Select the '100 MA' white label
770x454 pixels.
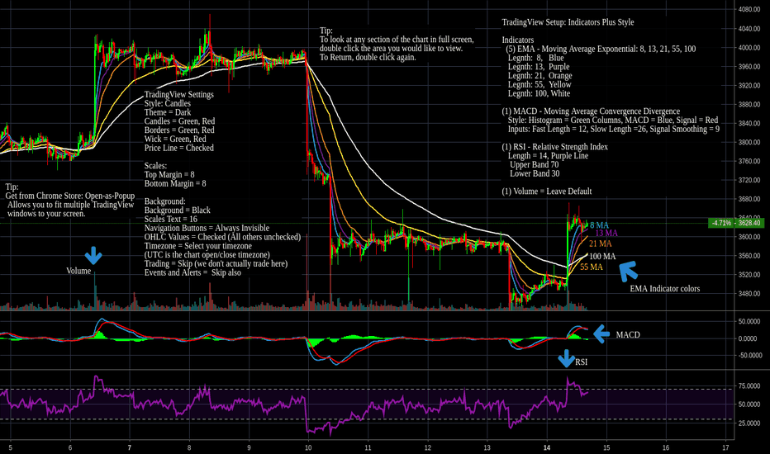tap(602, 257)
